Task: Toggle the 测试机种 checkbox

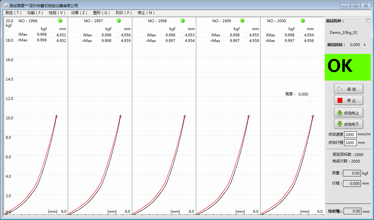Action: (x=368, y=20)
